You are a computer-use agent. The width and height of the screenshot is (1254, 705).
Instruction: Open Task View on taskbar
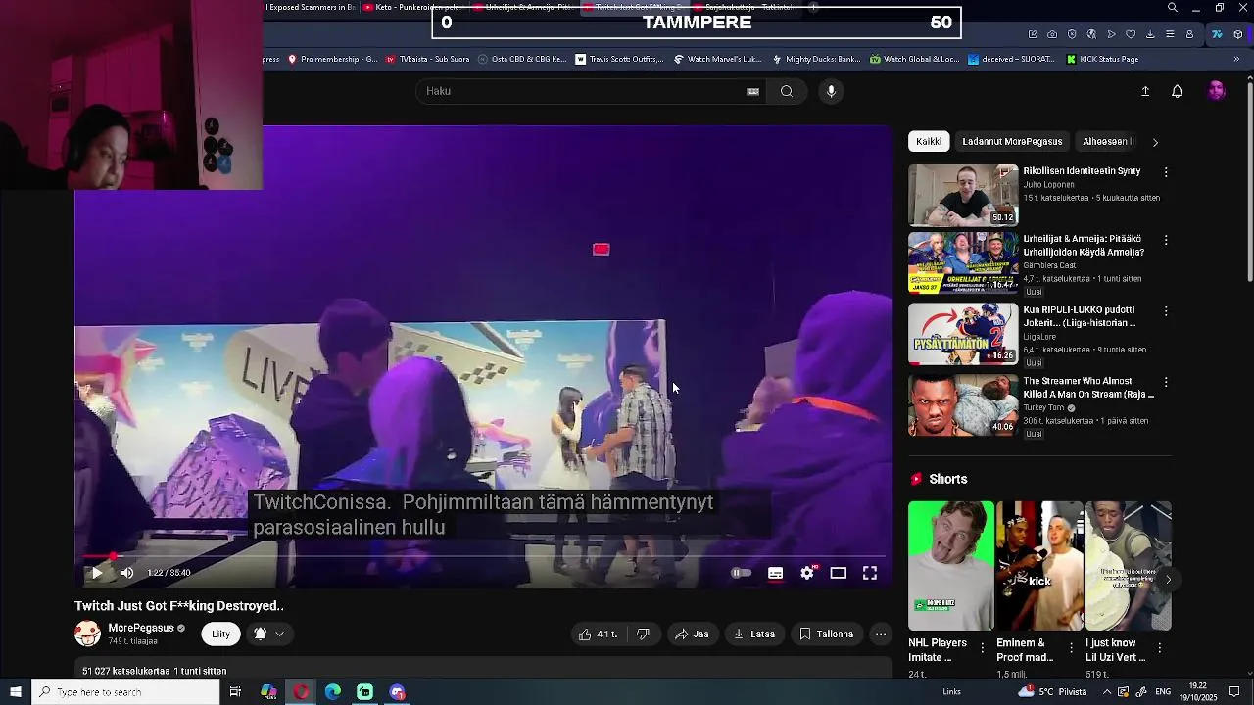[235, 692]
